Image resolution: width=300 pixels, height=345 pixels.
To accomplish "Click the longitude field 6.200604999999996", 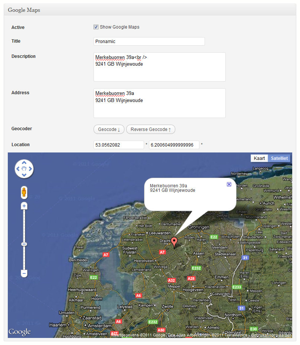I will [174, 145].
